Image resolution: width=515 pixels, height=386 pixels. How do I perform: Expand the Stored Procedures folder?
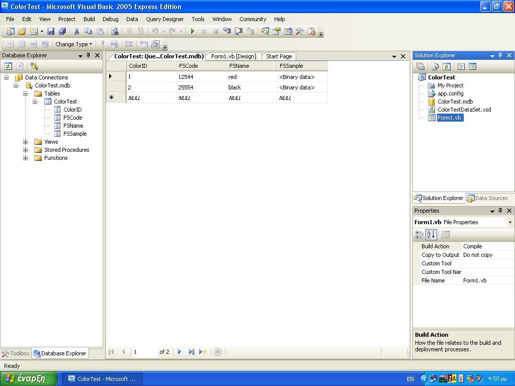pos(25,150)
